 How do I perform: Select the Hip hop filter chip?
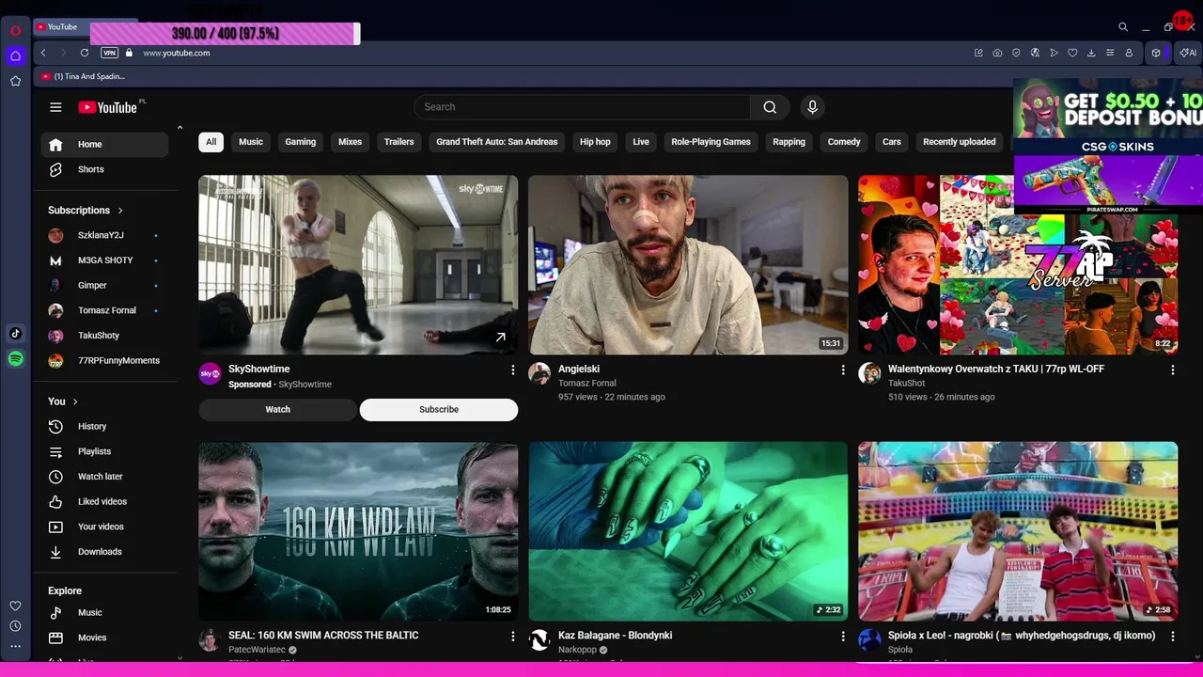[595, 142]
